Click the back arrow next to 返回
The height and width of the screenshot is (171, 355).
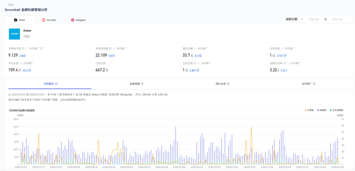click(x=6, y=5)
